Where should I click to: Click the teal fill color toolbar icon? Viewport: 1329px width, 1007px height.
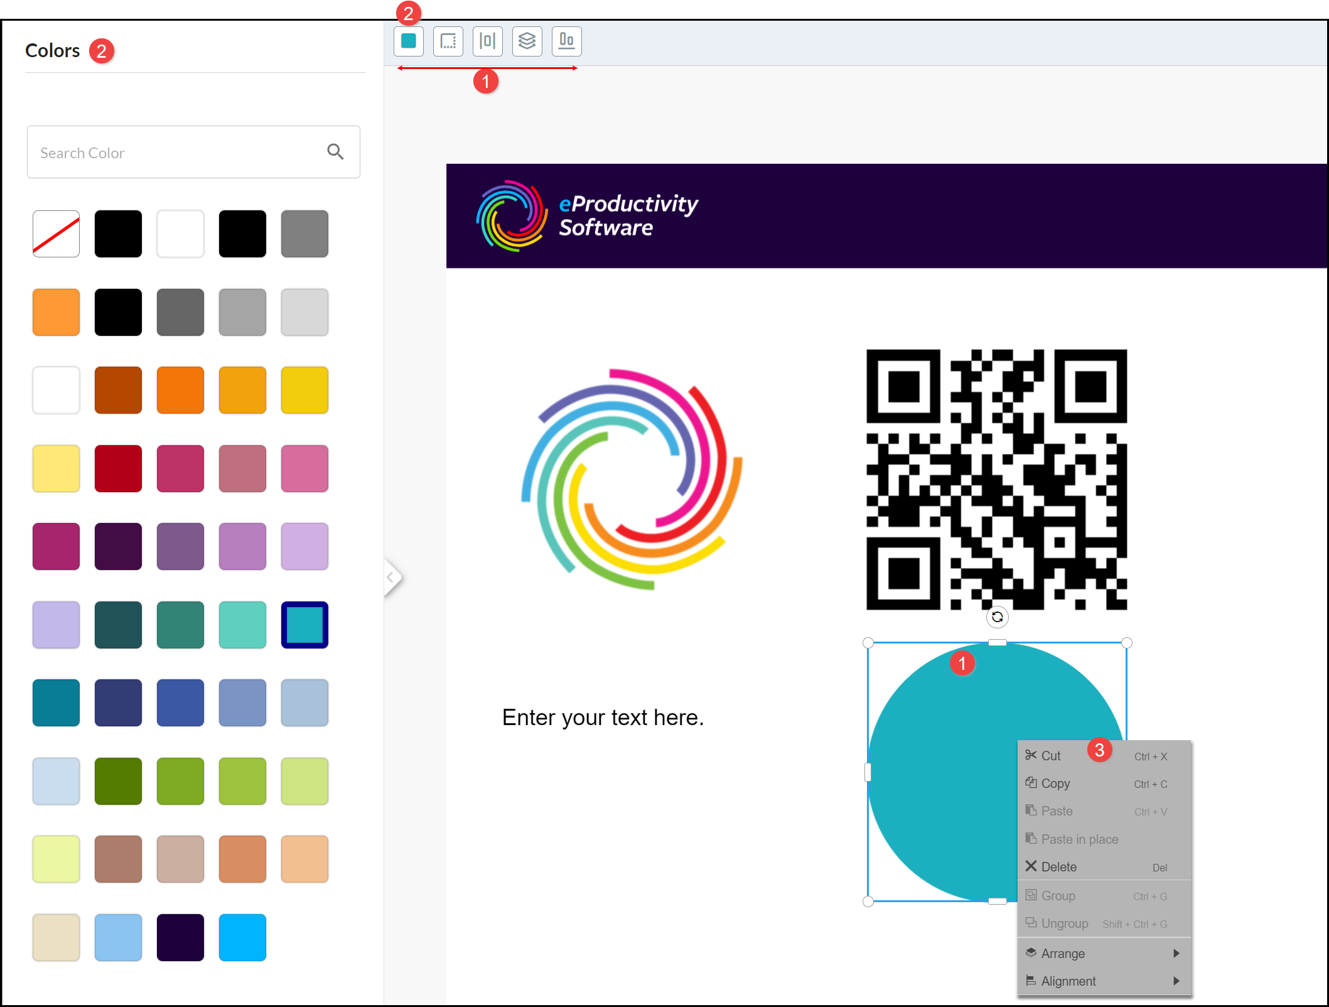(x=409, y=41)
